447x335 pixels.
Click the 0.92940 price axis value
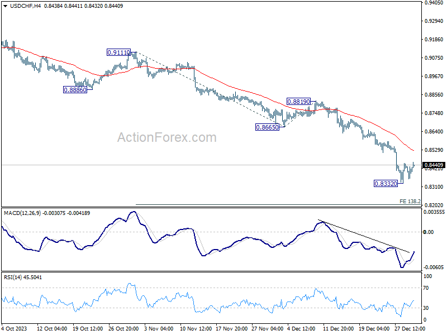click(434, 21)
